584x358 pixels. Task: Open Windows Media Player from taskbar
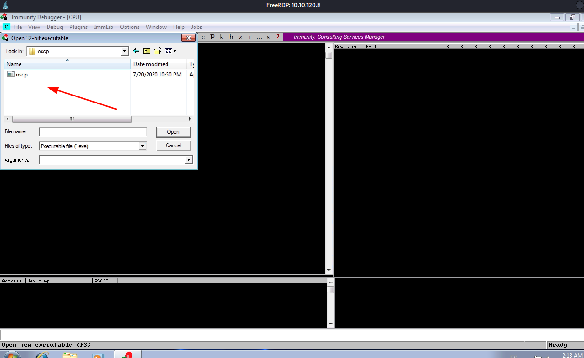[x=98, y=356]
